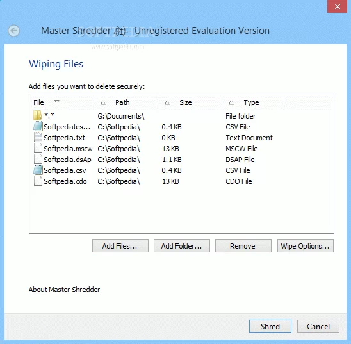This screenshot has height=344, width=351.
Task: Click the Softpedia.cdo file icon
Action: [38, 181]
